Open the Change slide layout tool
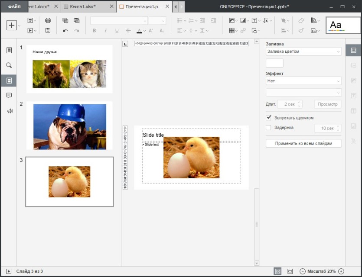The height and width of the screenshot is (277, 362). [30, 20]
